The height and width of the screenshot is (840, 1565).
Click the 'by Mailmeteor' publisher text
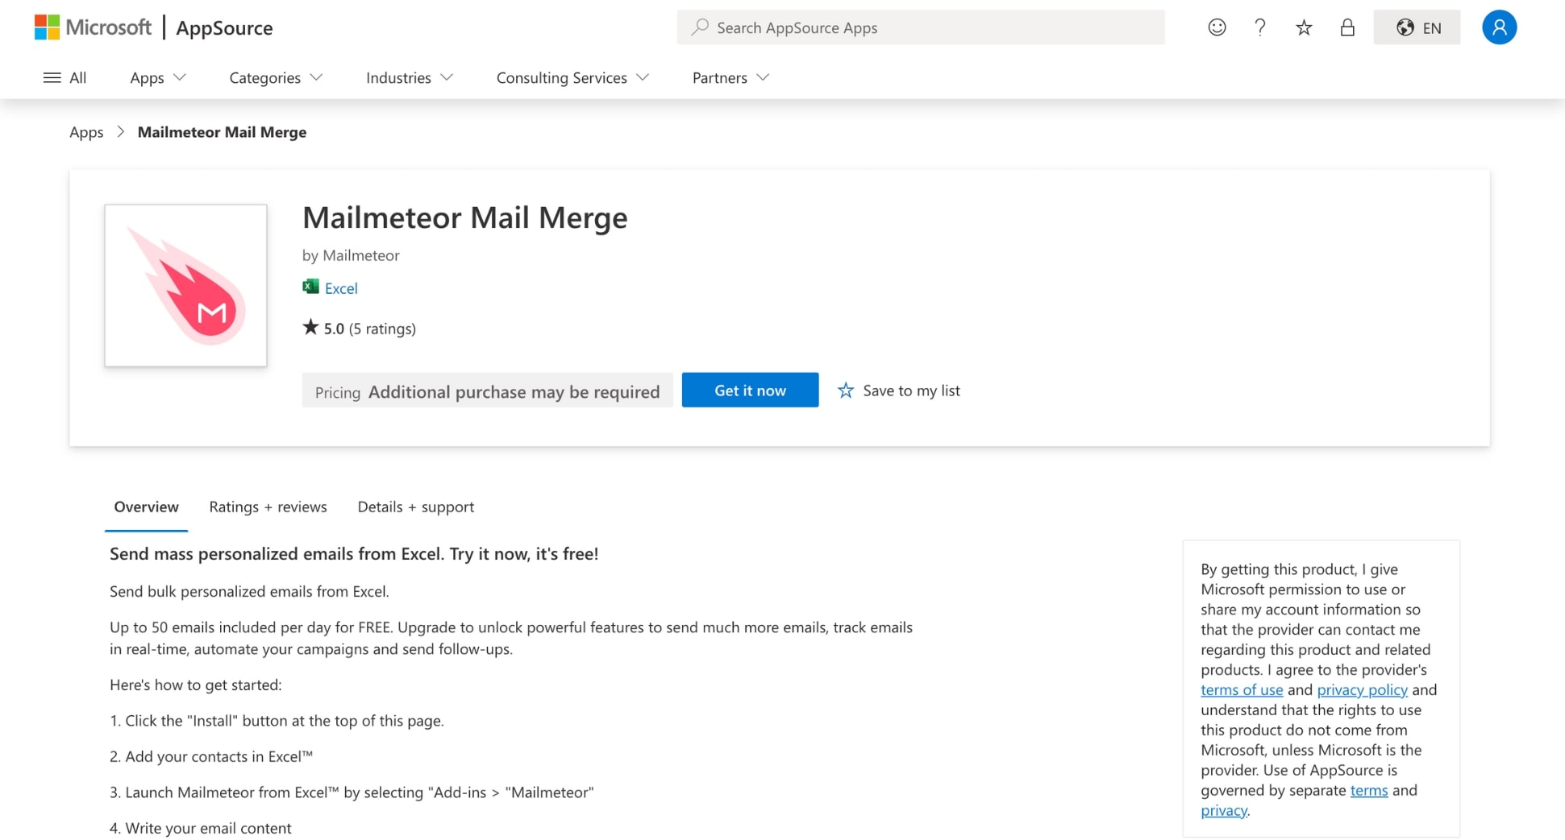click(x=351, y=255)
